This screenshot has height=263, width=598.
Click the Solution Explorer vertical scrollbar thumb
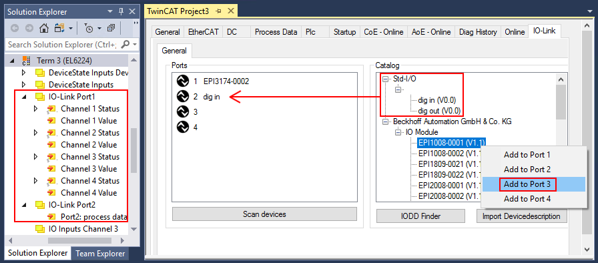coord(133,150)
